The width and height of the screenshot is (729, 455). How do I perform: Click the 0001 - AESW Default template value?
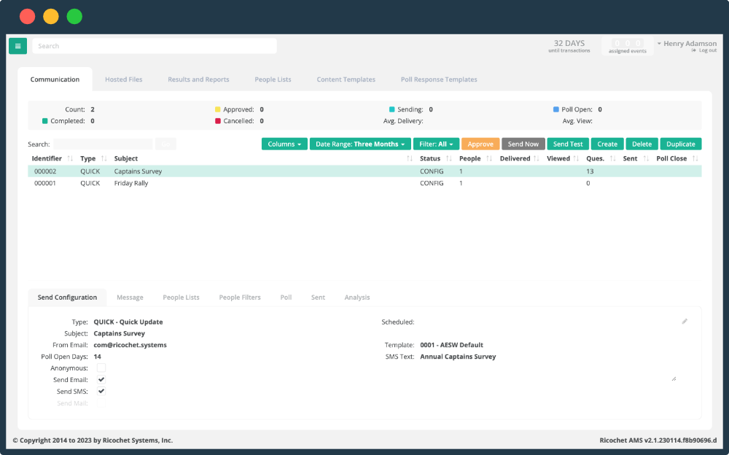coord(451,345)
